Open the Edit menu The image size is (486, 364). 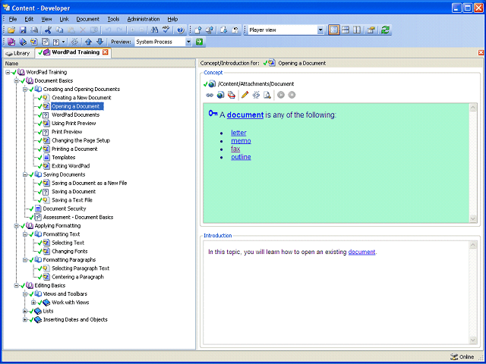coord(29,19)
